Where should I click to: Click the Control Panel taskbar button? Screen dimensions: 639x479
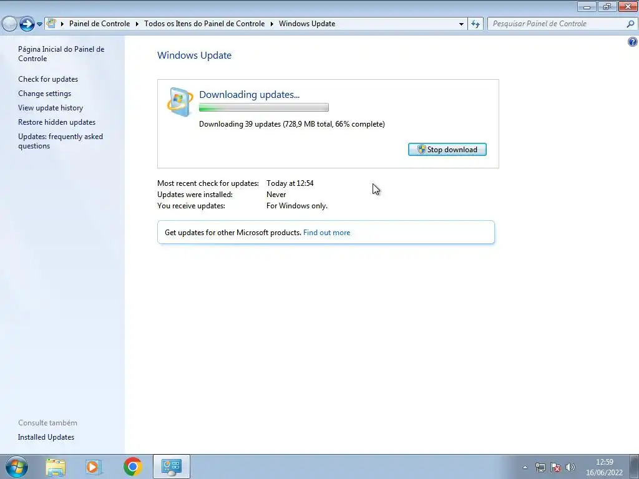[171, 467]
